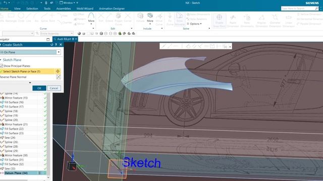Click the Move Curve tool

click(159, 19)
